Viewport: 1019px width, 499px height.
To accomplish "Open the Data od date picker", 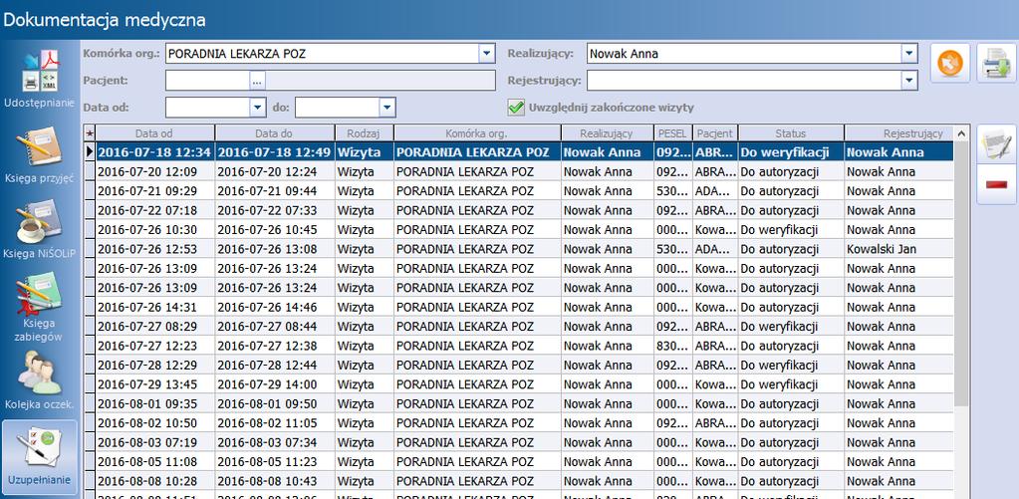I will [x=258, y=108].
